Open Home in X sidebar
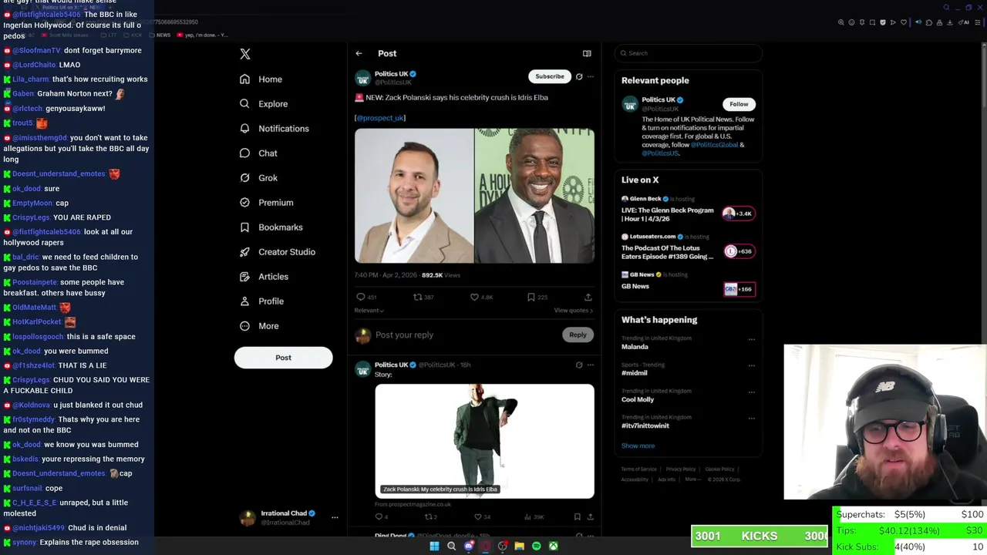This screenshot has width=987, height=555. tap(261, 79)
